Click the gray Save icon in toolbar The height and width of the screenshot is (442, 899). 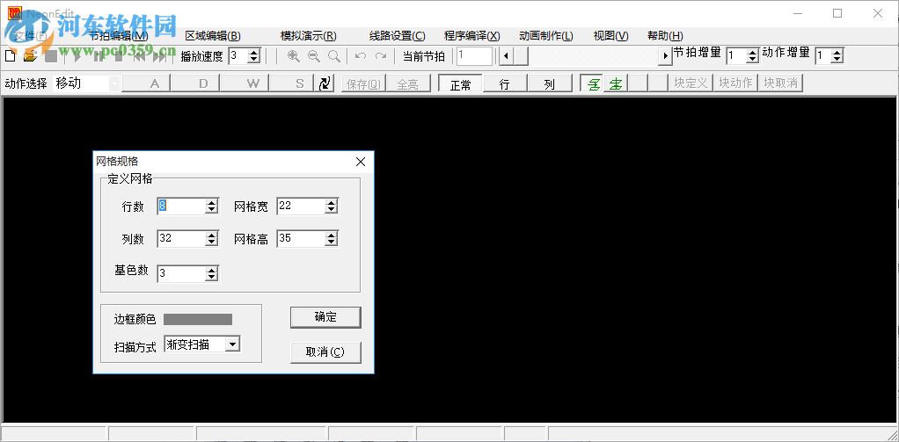tap(50, 56)
